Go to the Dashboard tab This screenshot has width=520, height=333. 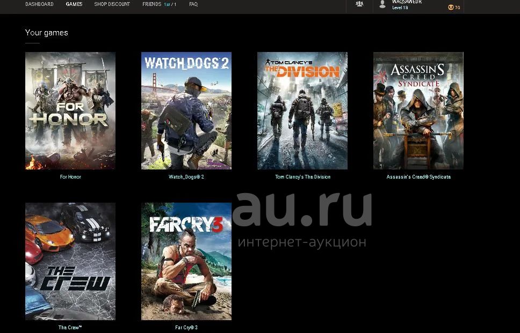pyautogui.click(x=39, y=4)
